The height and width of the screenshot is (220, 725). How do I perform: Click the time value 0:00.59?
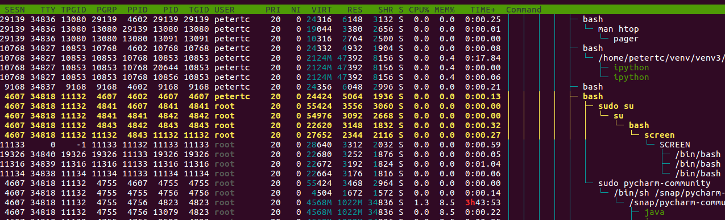[483, 145]
